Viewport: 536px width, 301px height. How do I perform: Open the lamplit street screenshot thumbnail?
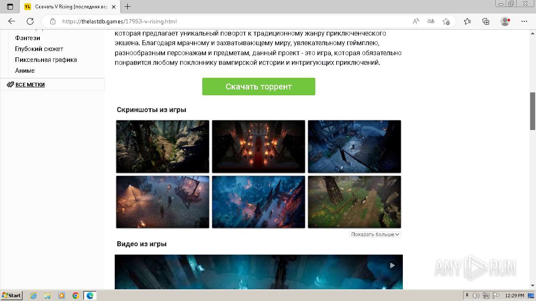click(162, 202)
